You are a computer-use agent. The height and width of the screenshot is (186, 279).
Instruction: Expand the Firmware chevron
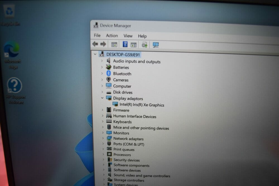pyautogui.click(x=102, y=110)
